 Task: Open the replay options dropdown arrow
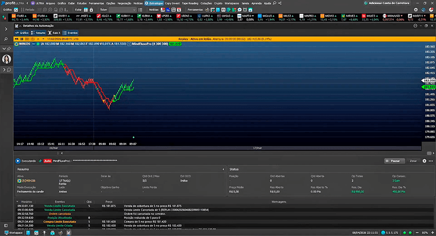click(43, 39)
